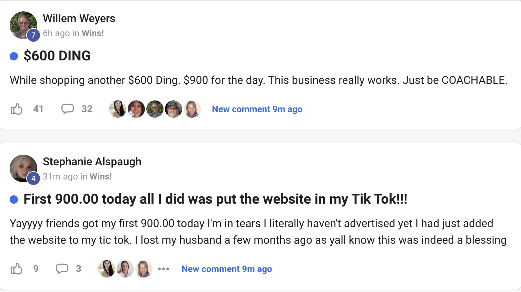Like Willem Weyers' $600 DING post

pyautogui.click(x=16, y=109)
